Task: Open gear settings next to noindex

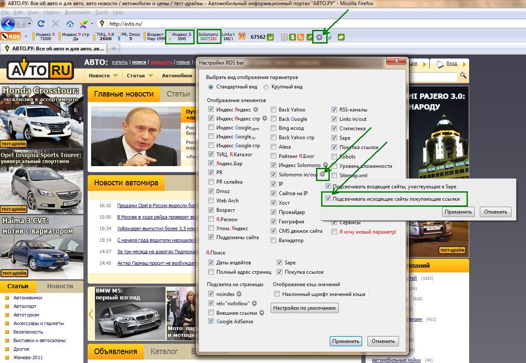Action: (x=239, y=294)
